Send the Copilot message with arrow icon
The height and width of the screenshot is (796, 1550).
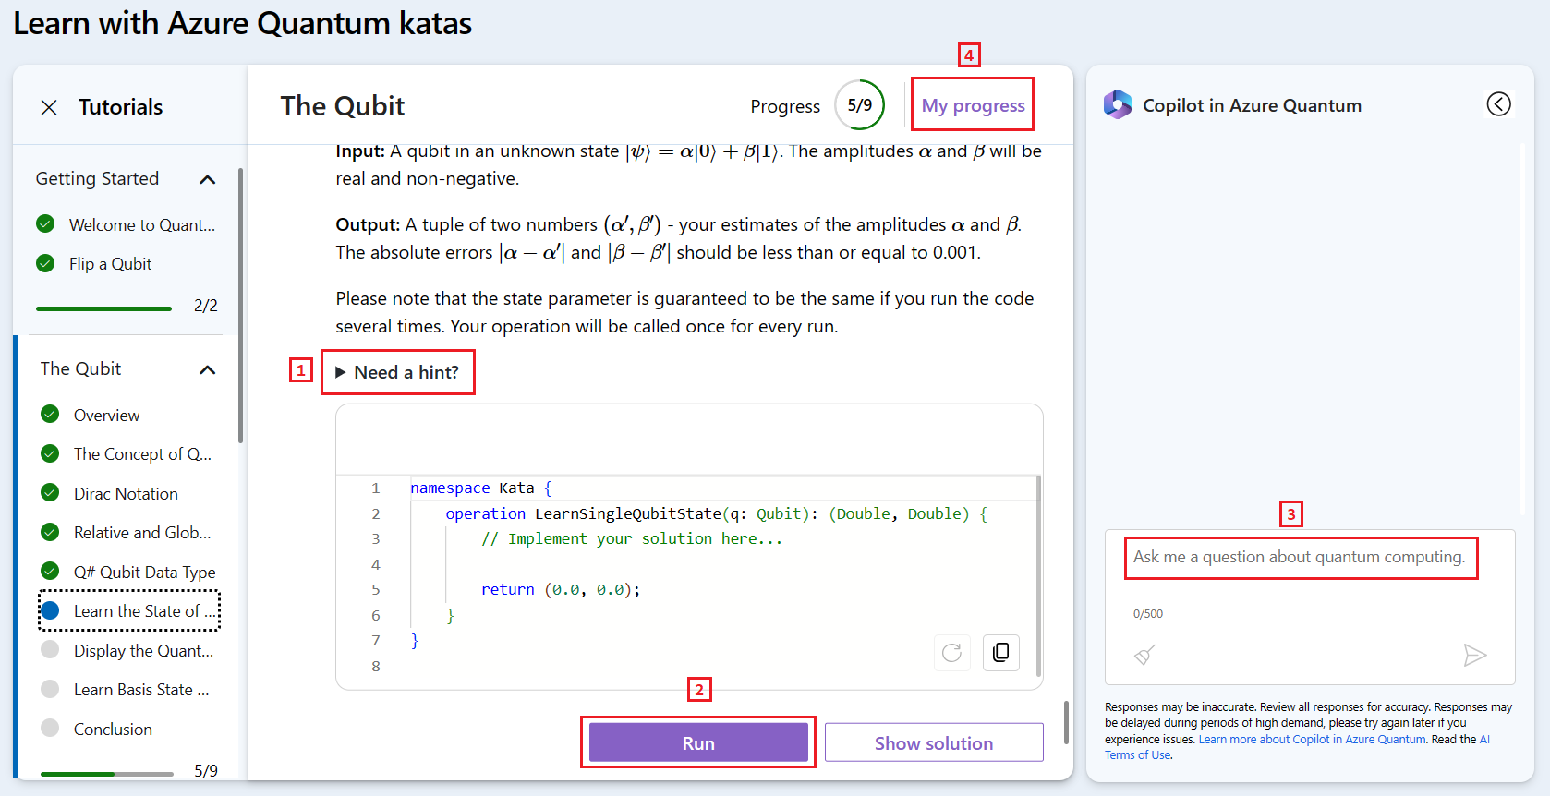[x=1475, y=656]
